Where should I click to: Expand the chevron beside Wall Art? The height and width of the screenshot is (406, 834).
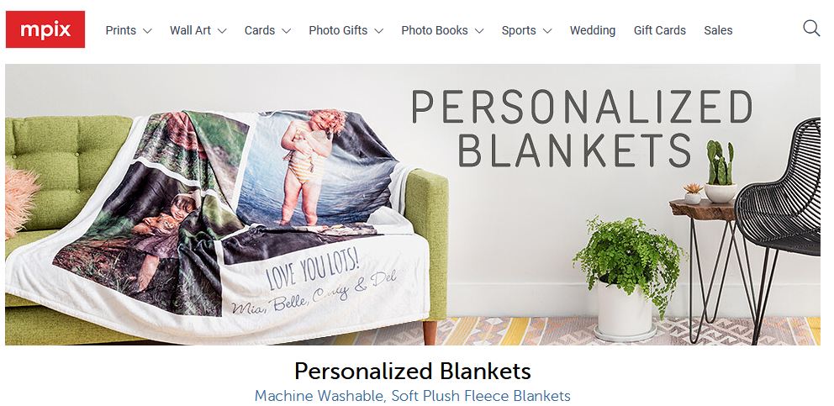222,31
